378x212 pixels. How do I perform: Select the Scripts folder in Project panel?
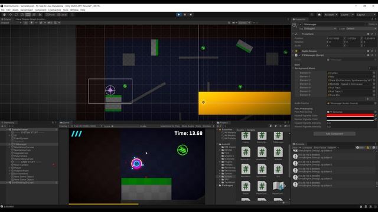[228, 177]
